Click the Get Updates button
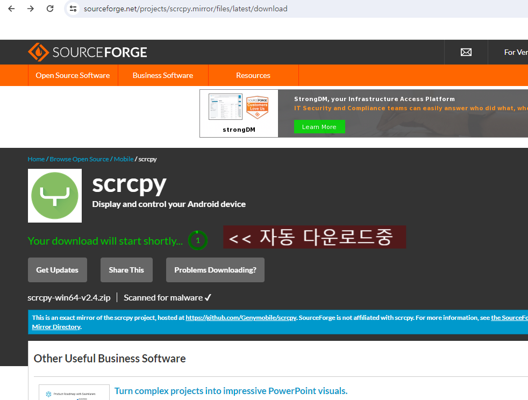 [x=57, y=270]
